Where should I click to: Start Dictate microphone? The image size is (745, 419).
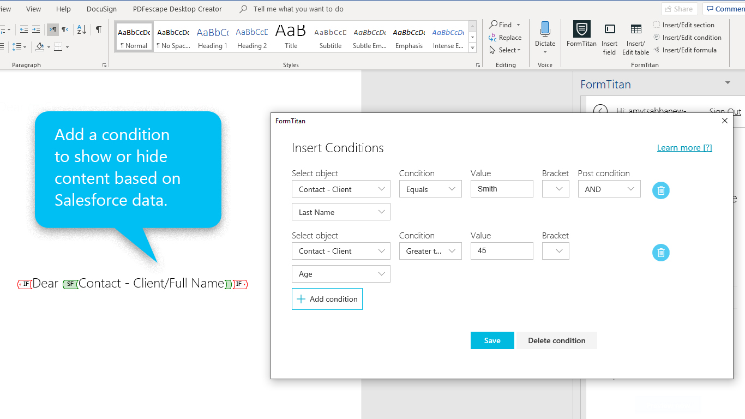click(x=545, y=38)
